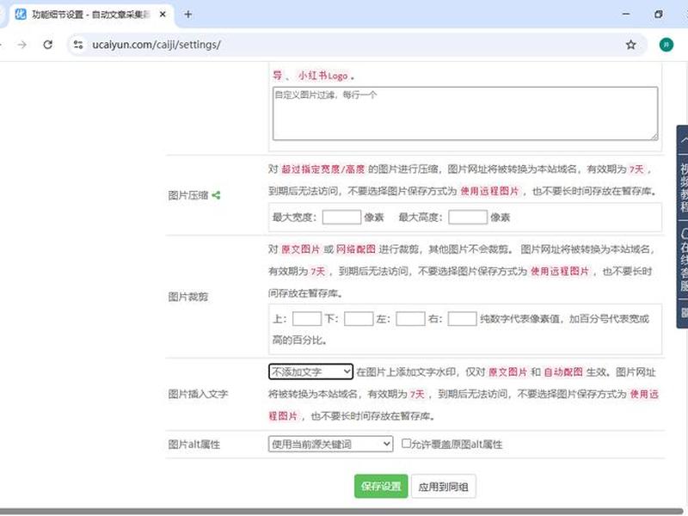The width and height of the screenshot is (688, 516).
Task: Restore down the browser window
Action: pyautogui.click(x=658, y=15)
